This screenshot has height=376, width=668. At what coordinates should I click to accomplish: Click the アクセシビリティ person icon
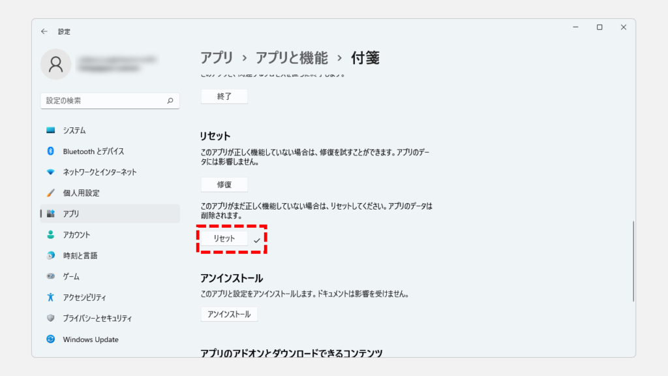51,298
